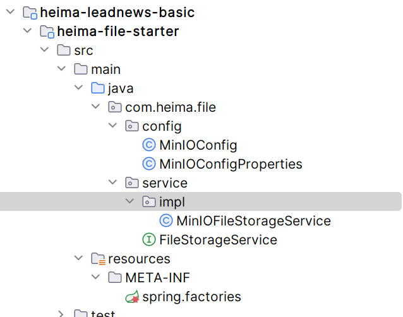This screenshot has height=317, width=403.
Task: Click the heima-file-starter module icon
Action: click(x=47, y=32)
